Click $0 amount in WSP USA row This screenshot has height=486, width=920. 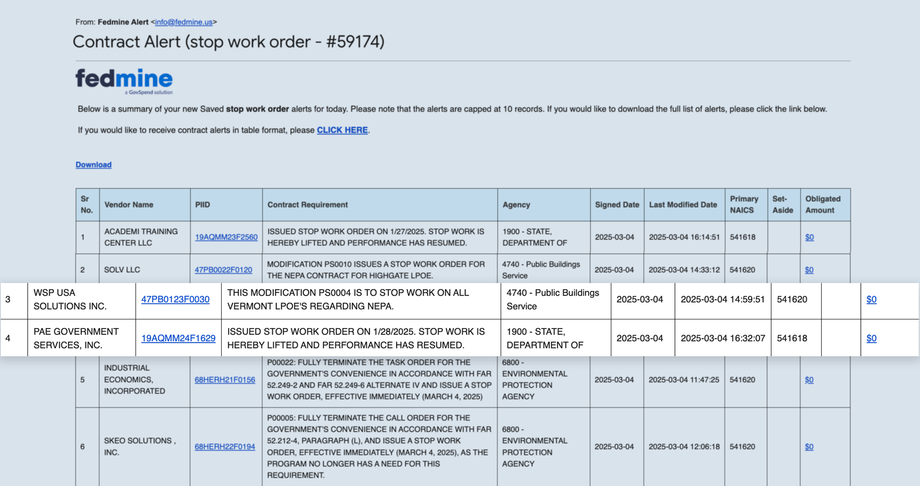click(871, 299)
